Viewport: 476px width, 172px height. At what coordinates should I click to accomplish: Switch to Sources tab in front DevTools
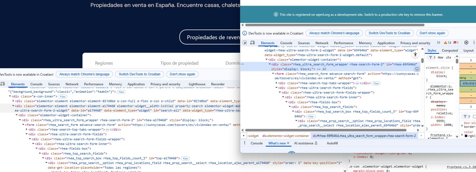click(304, 43)
